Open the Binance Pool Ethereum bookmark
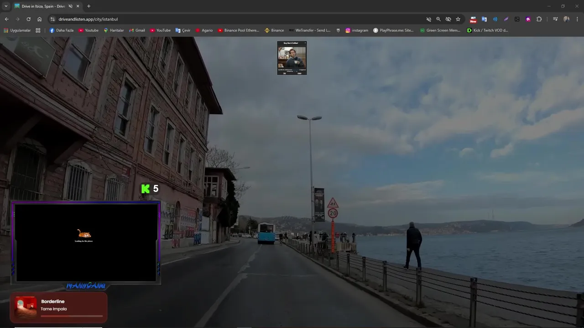This screenshot has width=584, height=328. click(x=238, y=31)
